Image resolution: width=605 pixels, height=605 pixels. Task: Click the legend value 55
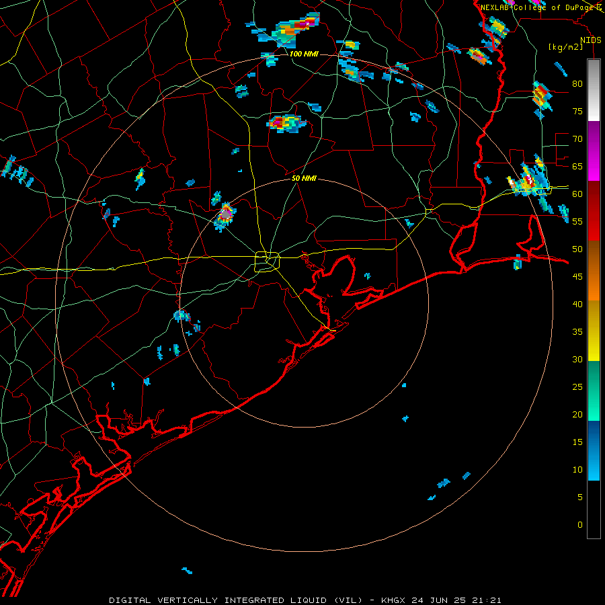pos(577,221)
